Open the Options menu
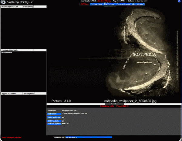 coord(131,1)
